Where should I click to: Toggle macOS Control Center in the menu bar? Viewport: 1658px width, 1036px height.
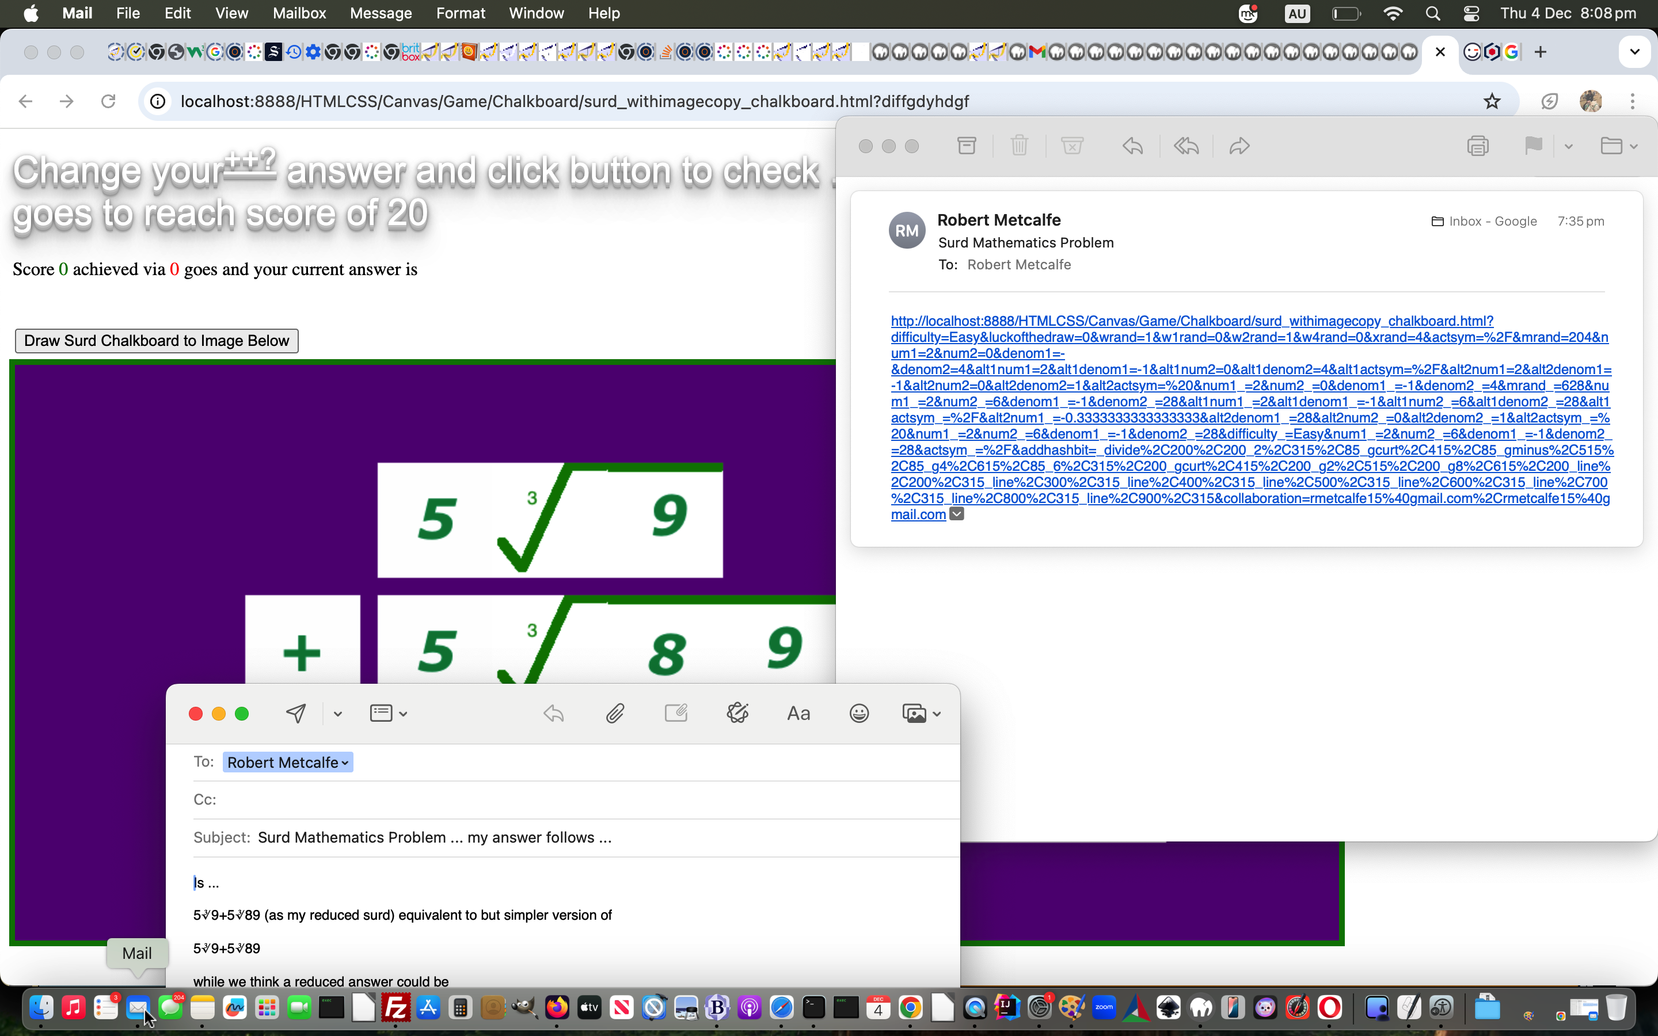pyautogui.click(x=1471, y=13)
